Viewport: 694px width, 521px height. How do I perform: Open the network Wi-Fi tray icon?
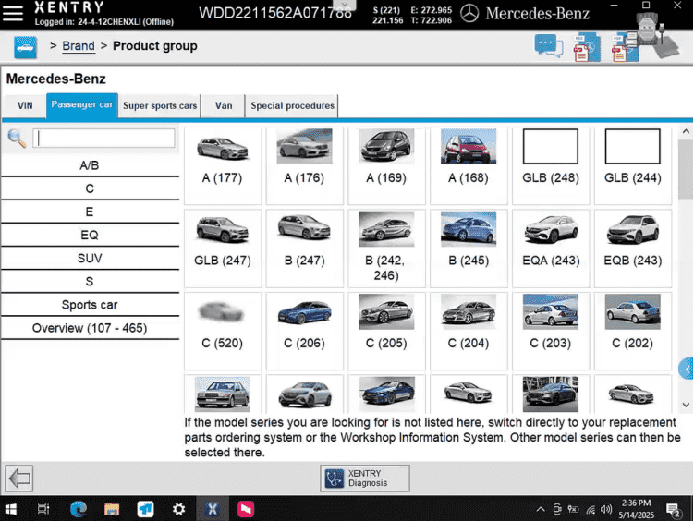pos(591,510)
